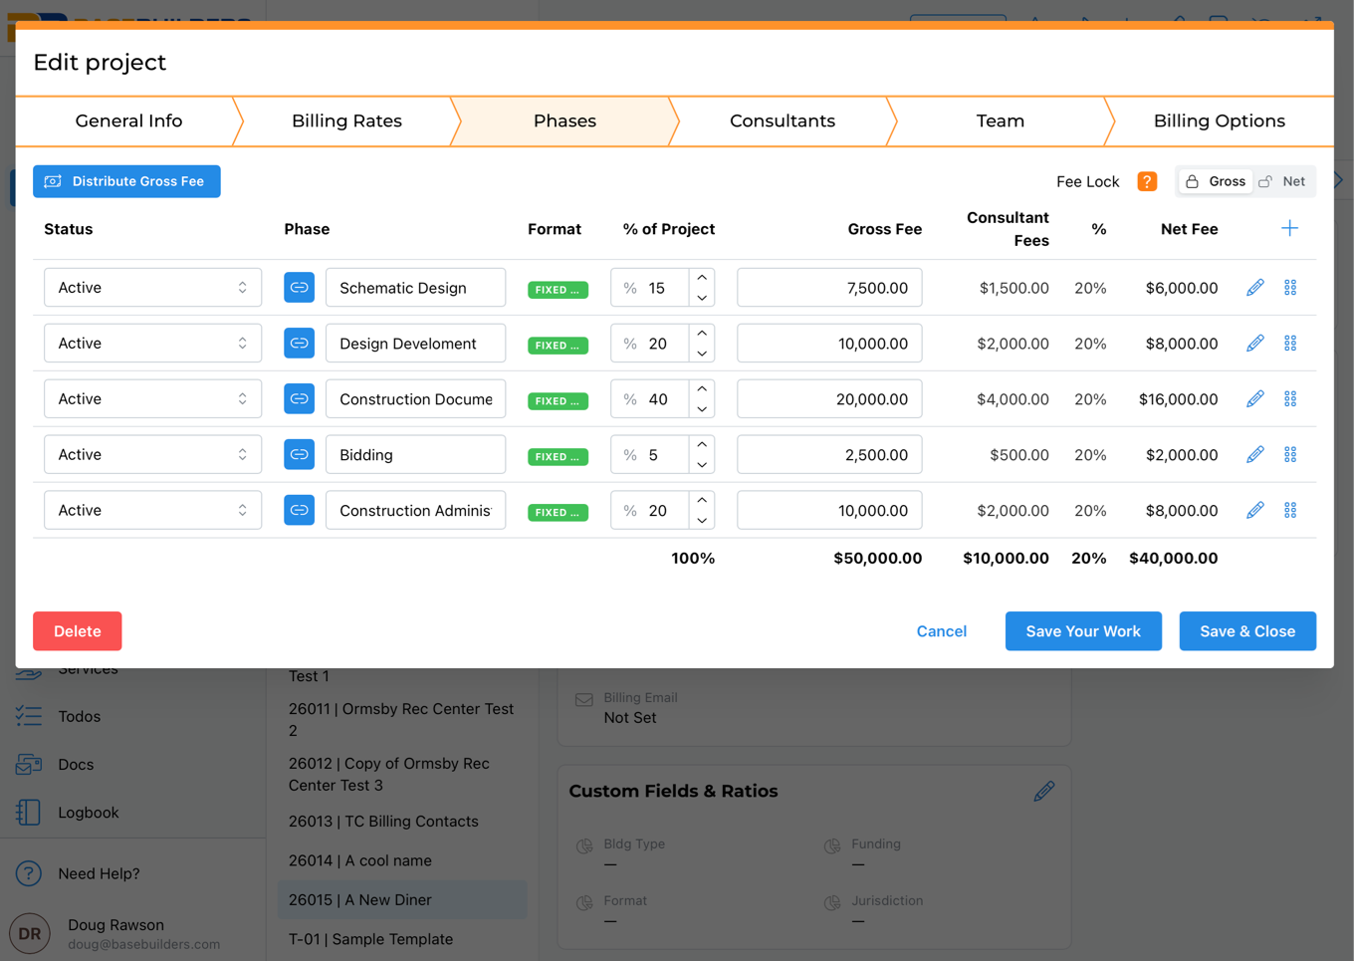1354x962 pixels.
Task: Click FIXED format badge for Bidding
Action: coord(558,457)
